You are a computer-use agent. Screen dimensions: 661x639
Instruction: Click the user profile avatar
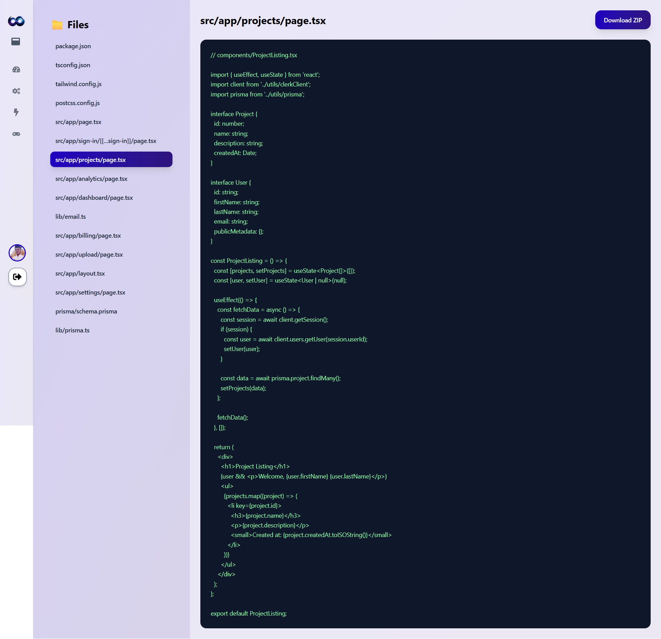point(17,253)
